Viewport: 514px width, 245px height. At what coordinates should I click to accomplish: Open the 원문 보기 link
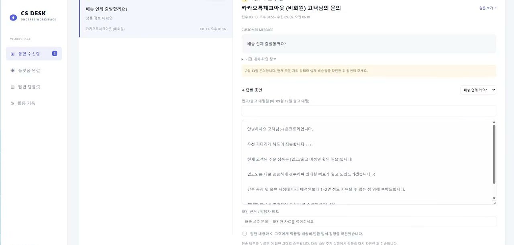tap(487, 8)
